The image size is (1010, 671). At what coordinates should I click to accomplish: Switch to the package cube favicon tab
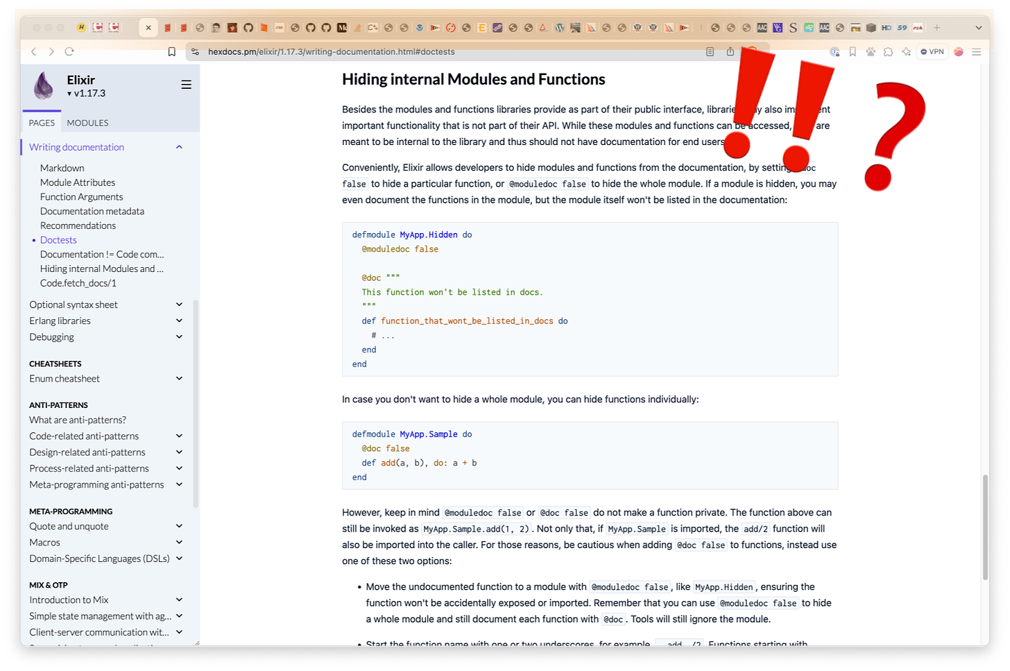pos(871,28)
